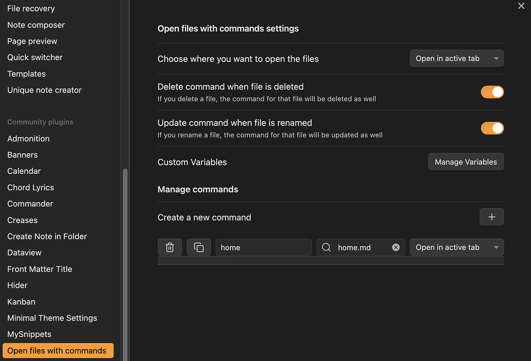The height and width of the screenshot is (361, 531).
Task: Select Minimal Theme Settings in sidebar
Action: click(52, 318)
